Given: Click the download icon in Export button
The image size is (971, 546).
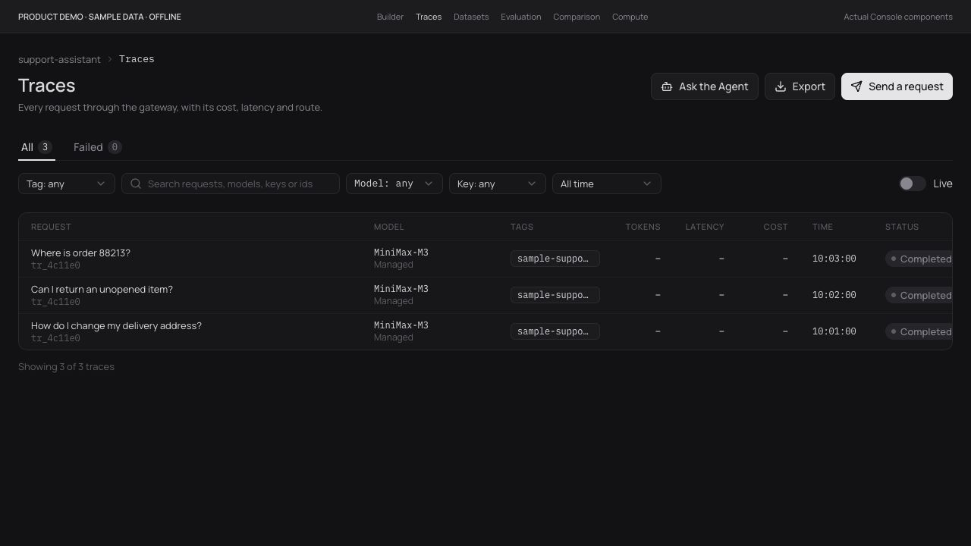Looking at the screenshot, I should 780,86.
